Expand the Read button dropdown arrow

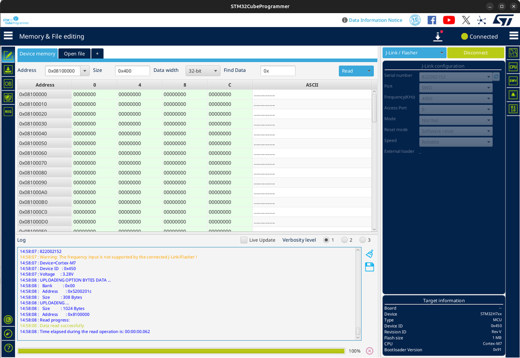point(369,71)
